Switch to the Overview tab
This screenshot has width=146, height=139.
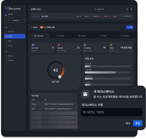[x=39, y=36]
